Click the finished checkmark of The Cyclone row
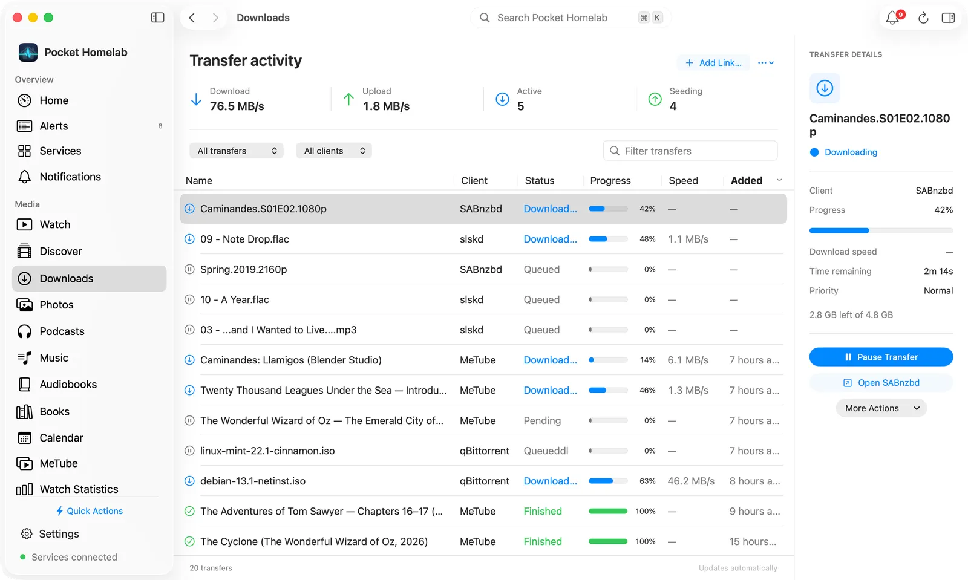The width and height of the screenshot is (968, 580). tap(189, 541)
